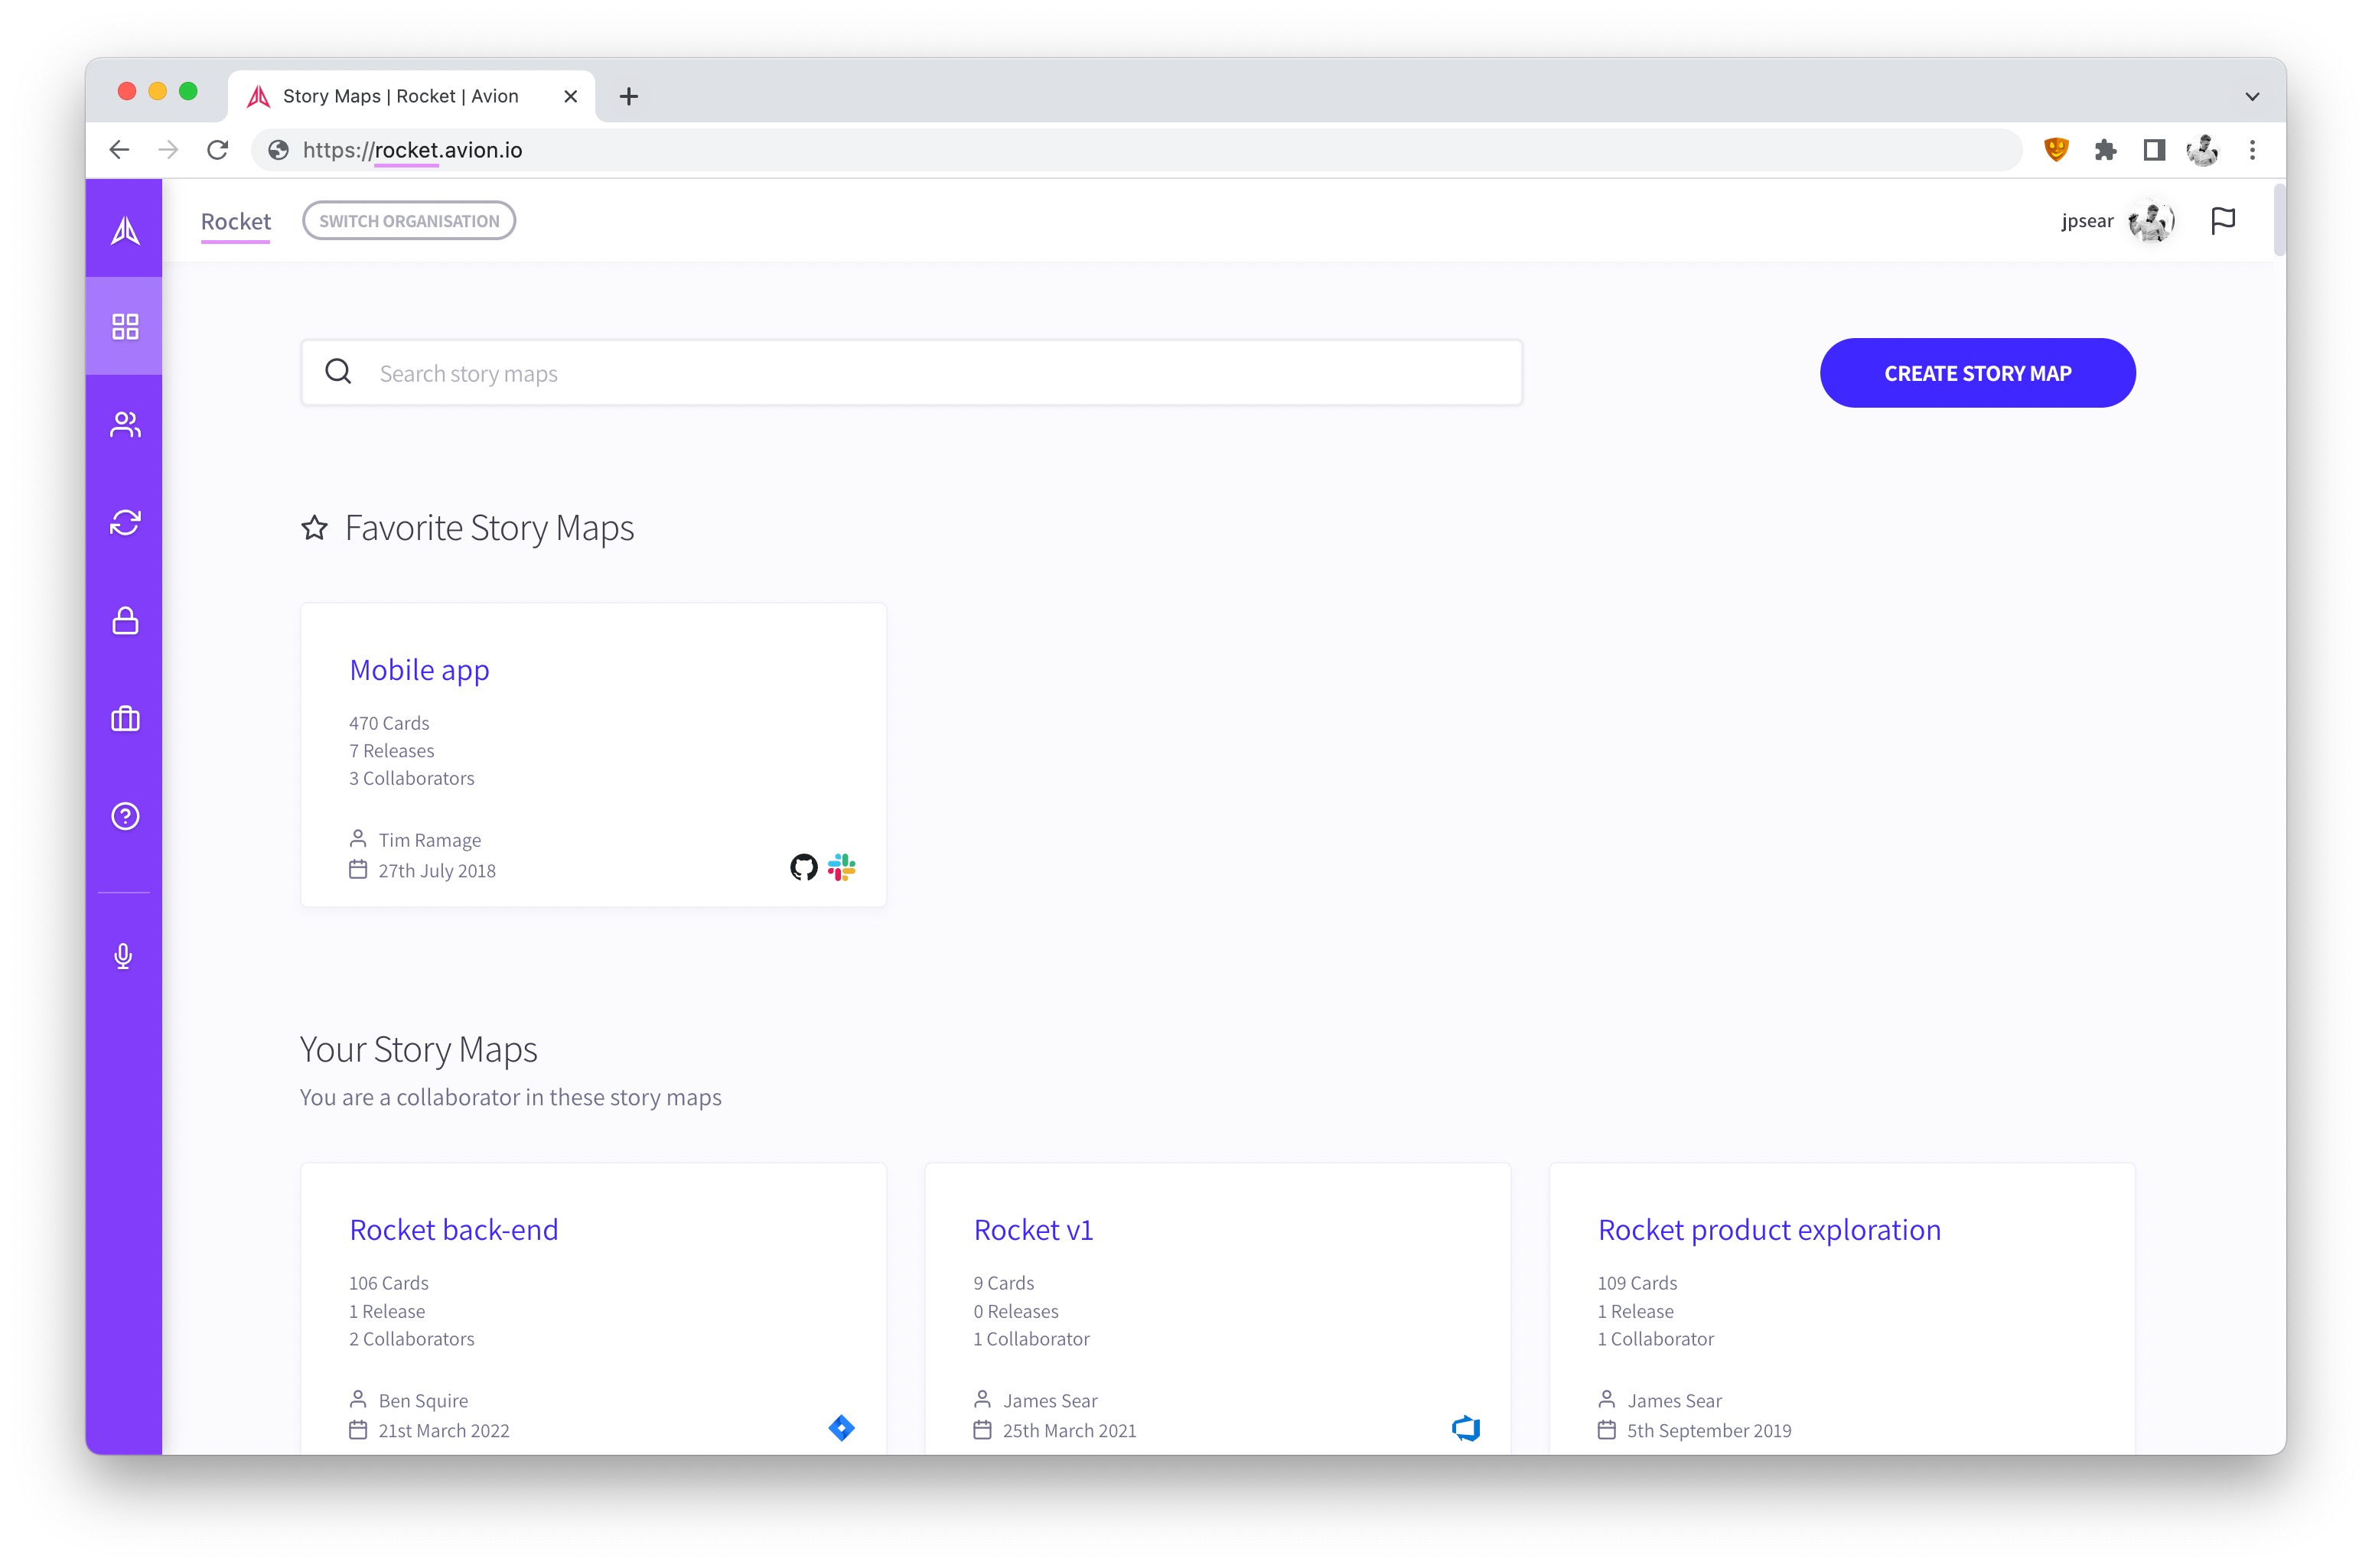This screenshot has width=2372, height=1568.
Task: Click the Create Story Map button
Action: pyautogui.click(x=1977, y=373)
